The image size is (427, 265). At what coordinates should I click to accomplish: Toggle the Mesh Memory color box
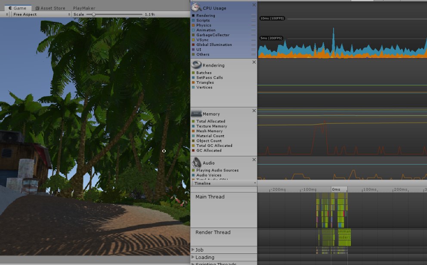click(193, 131)
